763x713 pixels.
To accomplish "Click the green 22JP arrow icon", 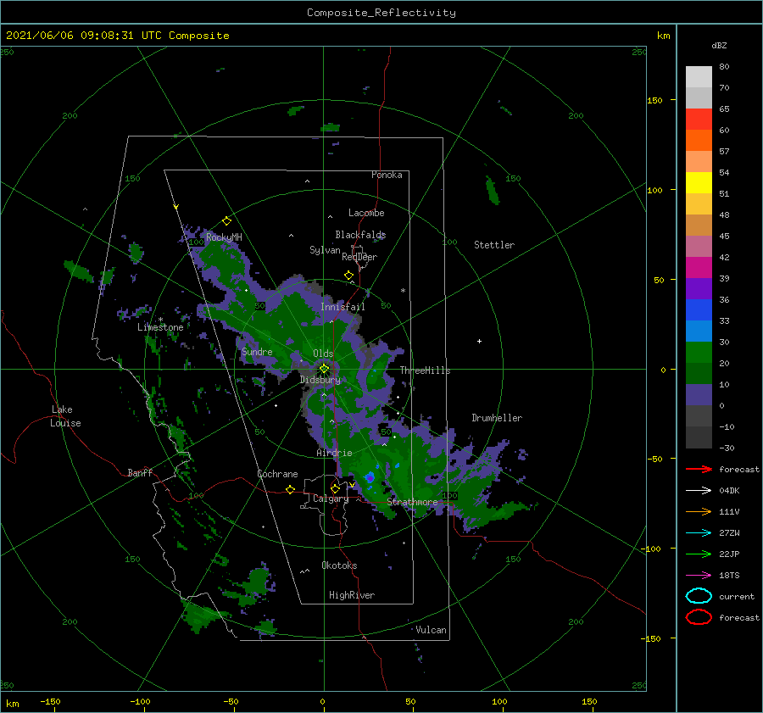I will coord(699,554).
